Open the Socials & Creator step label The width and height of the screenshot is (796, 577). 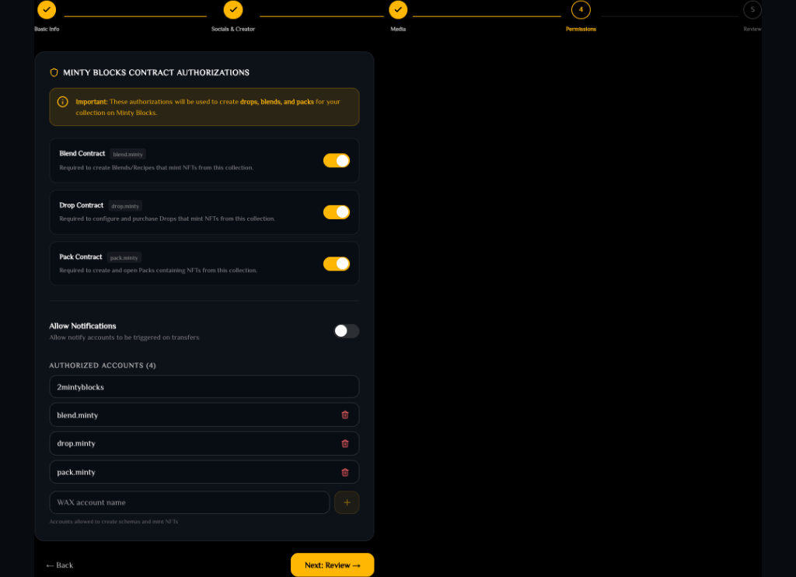(x=233, y=29)
